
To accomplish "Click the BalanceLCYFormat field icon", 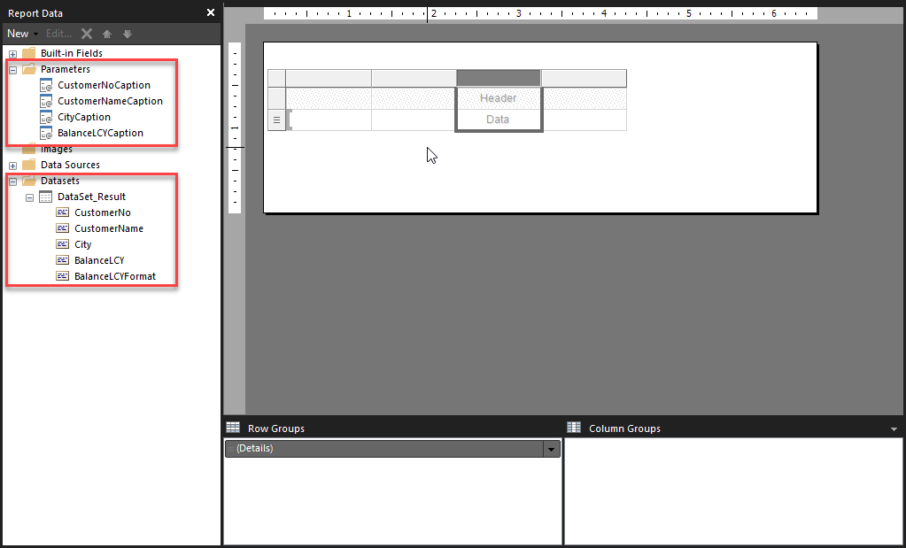I will click(x=62, y=275).
